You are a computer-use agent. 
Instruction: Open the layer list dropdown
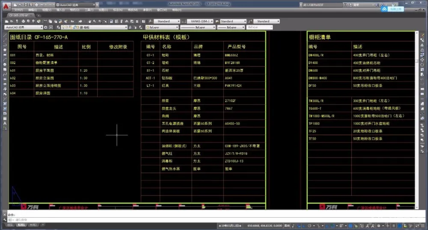click(x=95, y=27)
